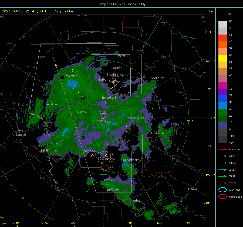Click the cyan current ellipse icon
The image size is (243, 227).
tap(222, 190)
